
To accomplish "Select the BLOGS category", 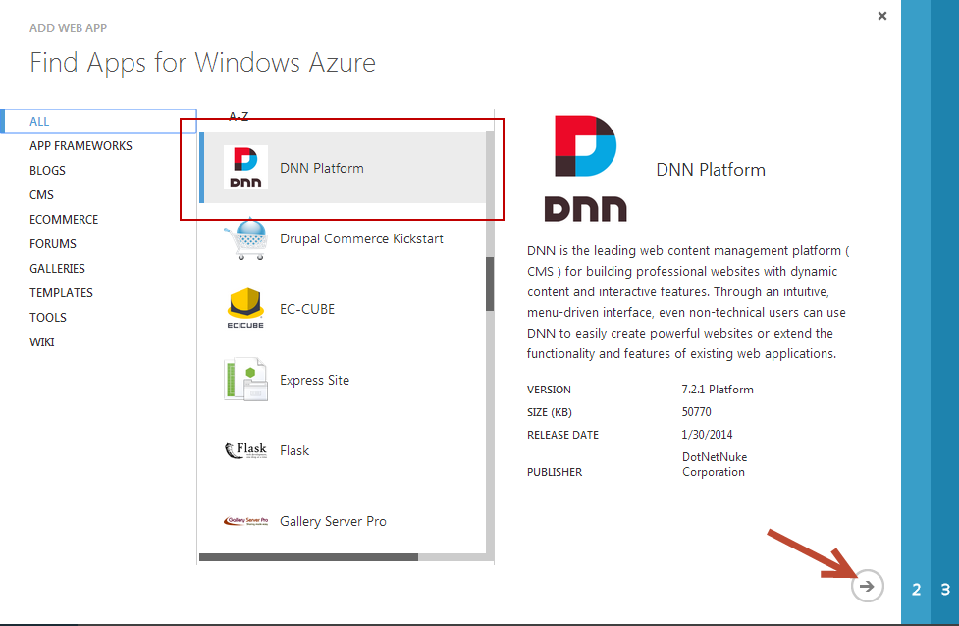I will tap(47, 170).
